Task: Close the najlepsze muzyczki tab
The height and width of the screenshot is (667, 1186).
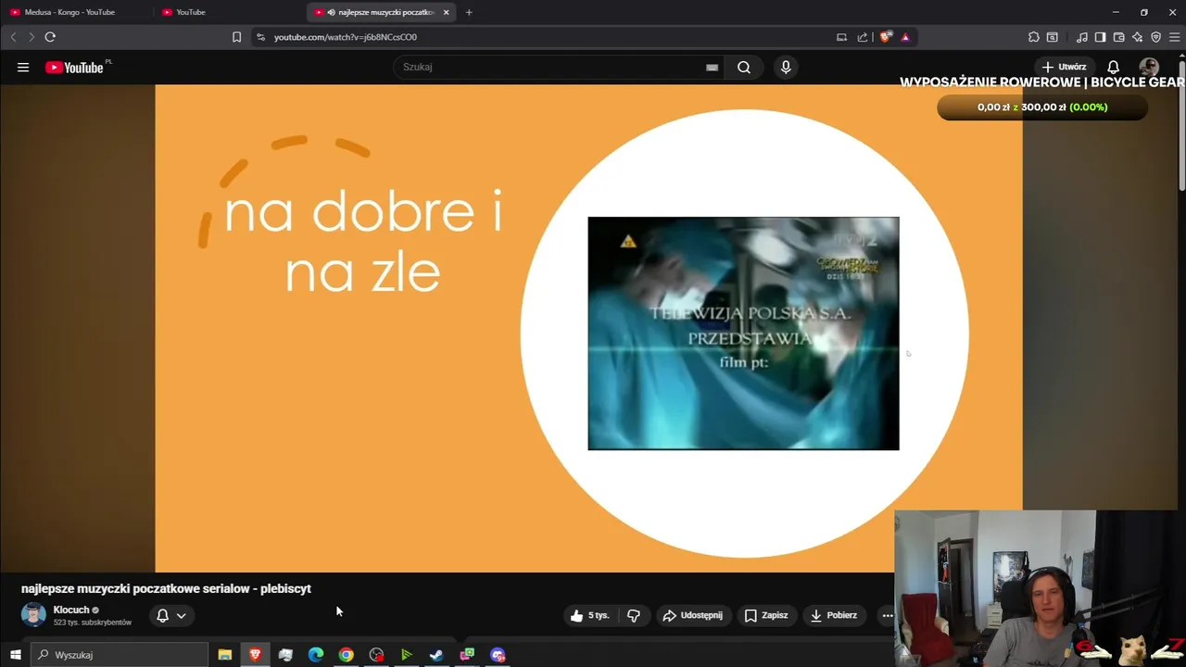Action: pyautogui.click(x=447, y=12)
